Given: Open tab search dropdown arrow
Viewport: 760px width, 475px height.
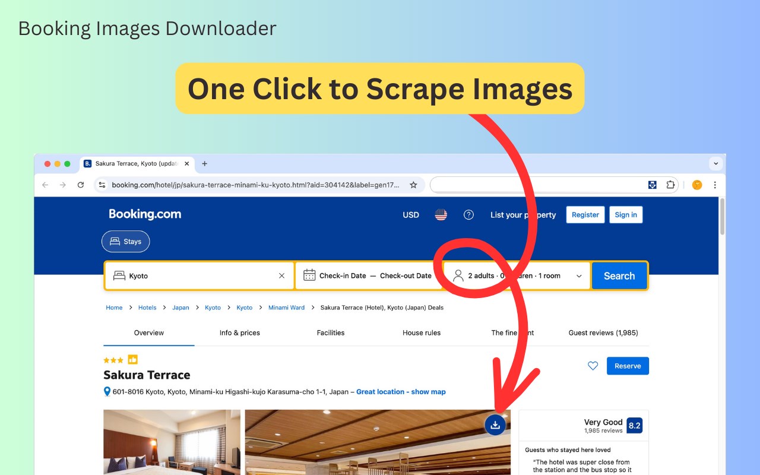Looking at the screenshot, I should click(715, 163).
